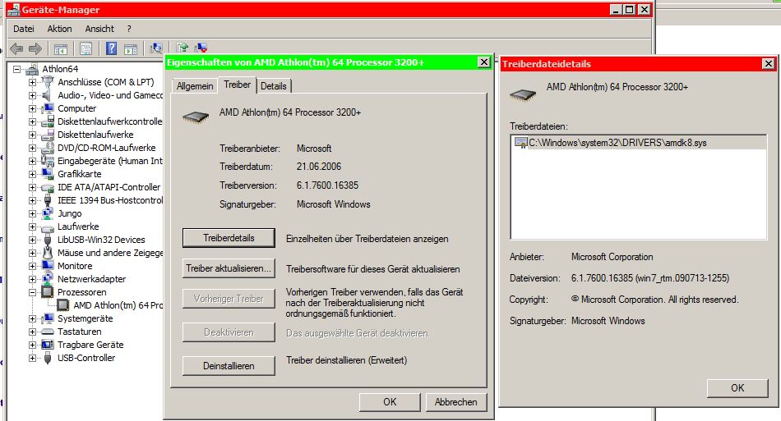Viewport: 781px width, 421px height.
Task: Click the Audio-, Video- speaker icon
Action: [48, 95]
